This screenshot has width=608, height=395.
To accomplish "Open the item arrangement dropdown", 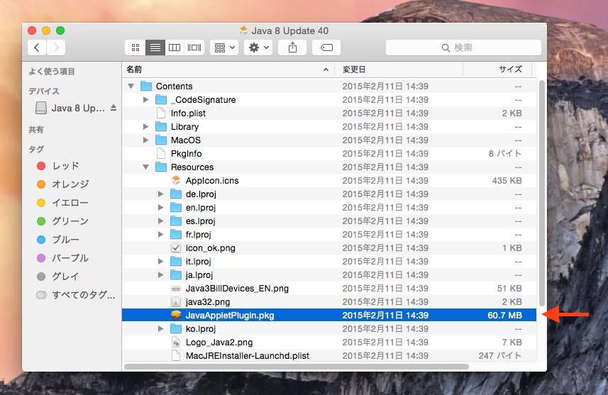I will coord(224,48).
